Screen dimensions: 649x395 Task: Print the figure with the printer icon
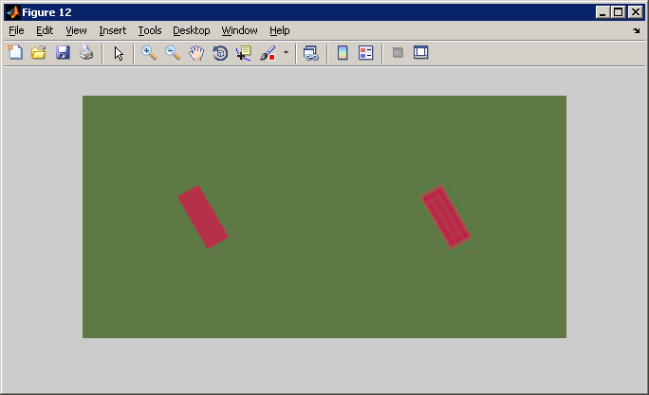coord(86,53)
